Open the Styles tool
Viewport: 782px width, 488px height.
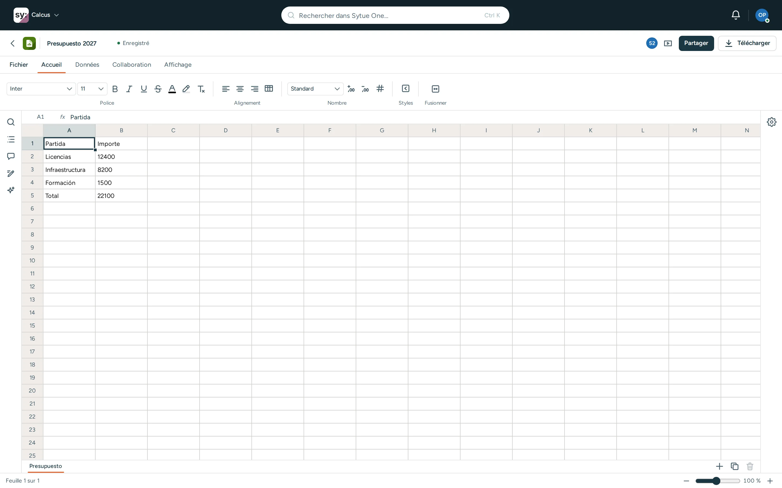point(406,89)
